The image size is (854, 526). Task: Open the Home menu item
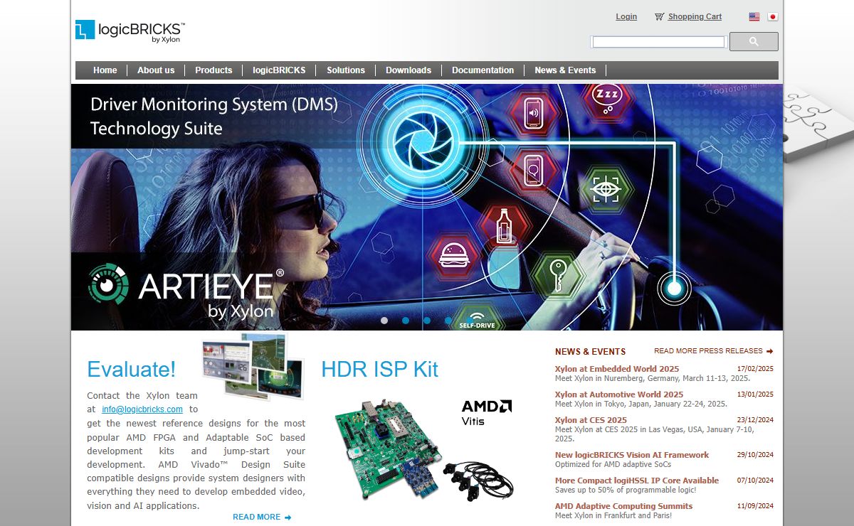[105, 70]
